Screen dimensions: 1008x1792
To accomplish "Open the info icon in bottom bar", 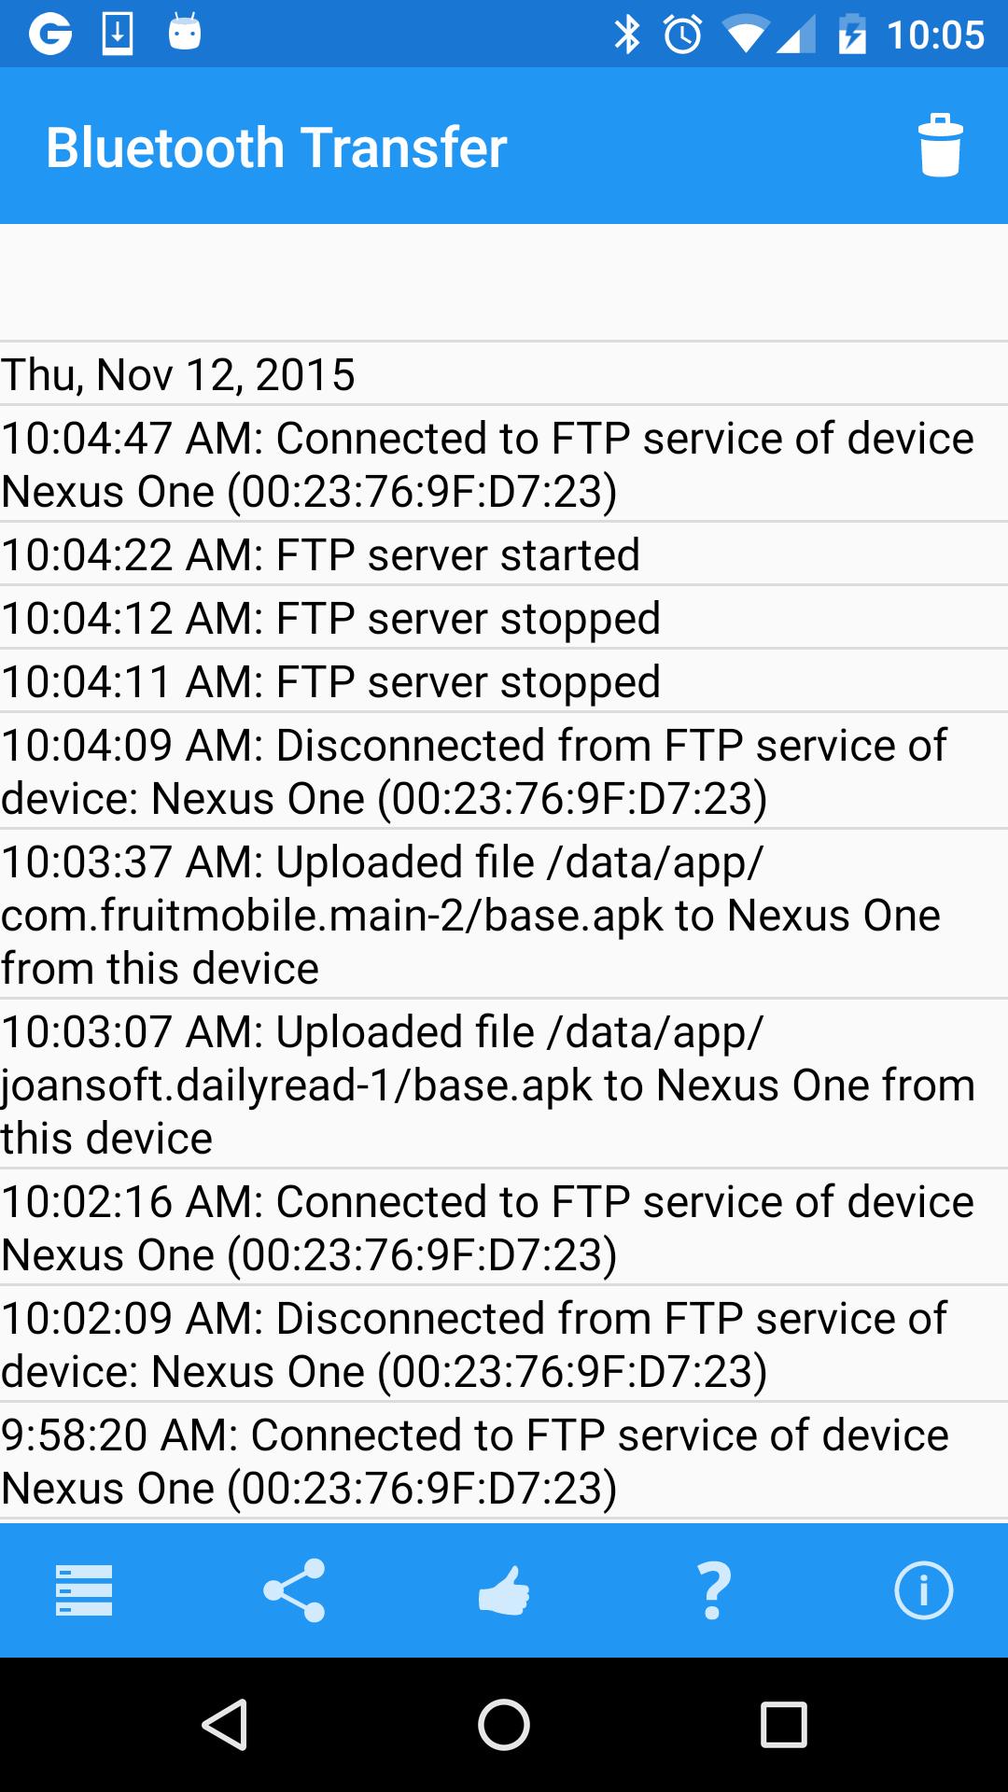I will coord(923,1589).
